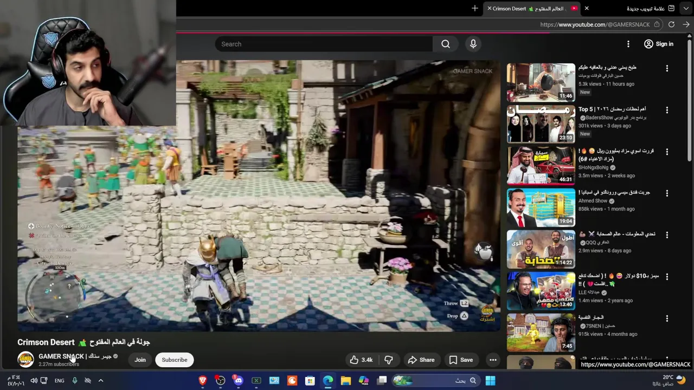The width and height of the screenshot is (694, 390).
Task: Open more actions menu beside the Save button
Action: click(x=493, y=360)
